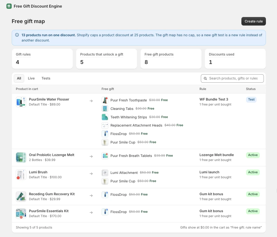Open the WF Bundle Test 3 rule
This screenshot has width=277, height=237.
(x=214, y=99)
